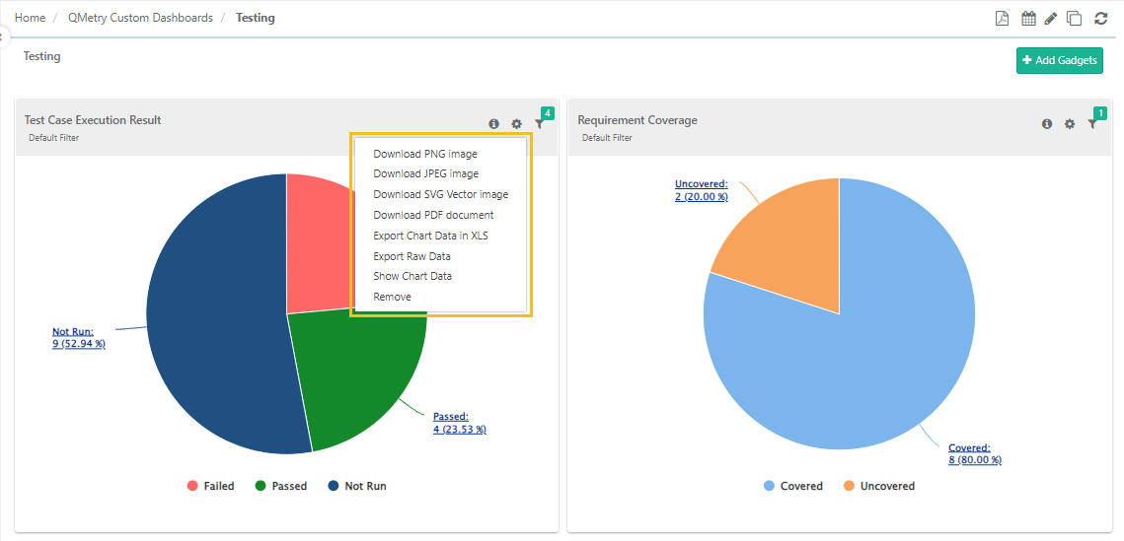
Task: Choose Download SVG Vector image
Action: [x=441, y=194]
